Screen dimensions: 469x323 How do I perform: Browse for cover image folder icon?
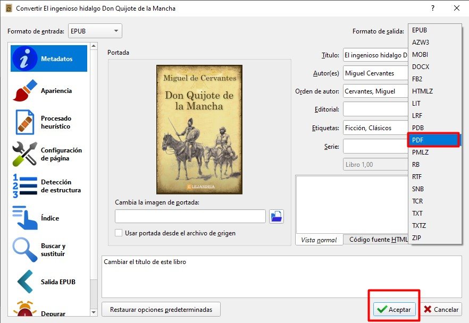click(277, 216)
